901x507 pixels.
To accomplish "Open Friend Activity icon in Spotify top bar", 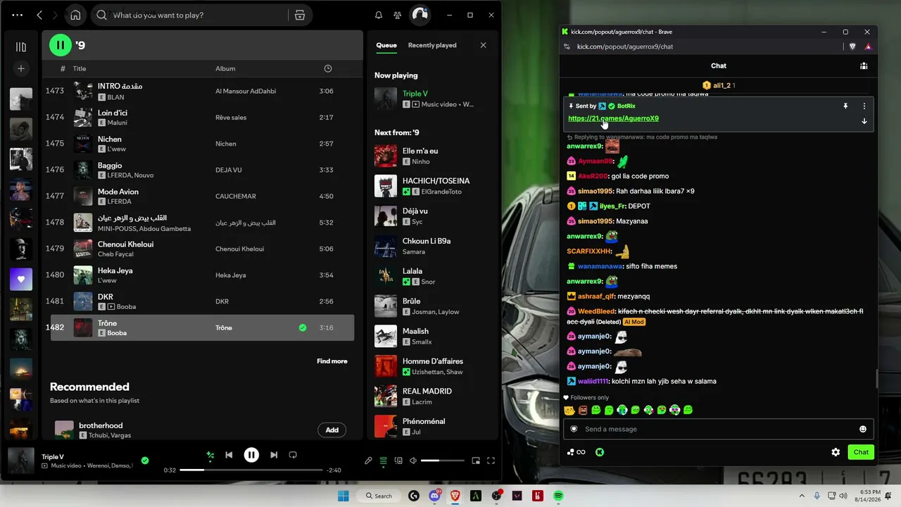I will (x=398, y=15).
